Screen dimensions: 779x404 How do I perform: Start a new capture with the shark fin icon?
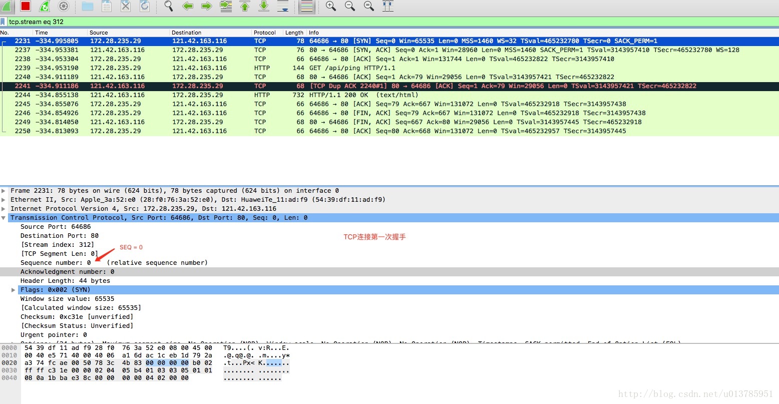coord(7,6)
